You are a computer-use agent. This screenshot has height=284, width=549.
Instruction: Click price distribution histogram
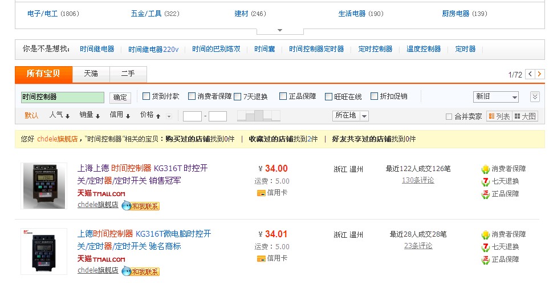(x=259, y=116)
